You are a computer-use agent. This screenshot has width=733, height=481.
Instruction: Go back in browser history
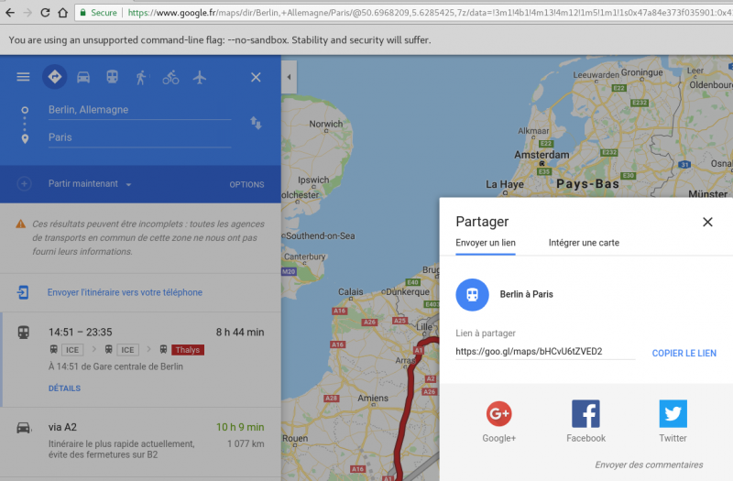click(x=10, y=13)
